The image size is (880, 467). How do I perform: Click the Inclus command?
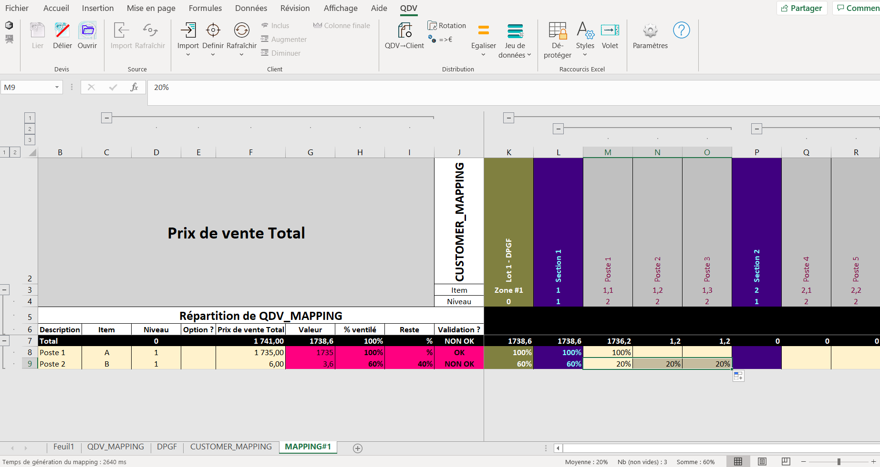click(x=275, y=26)
